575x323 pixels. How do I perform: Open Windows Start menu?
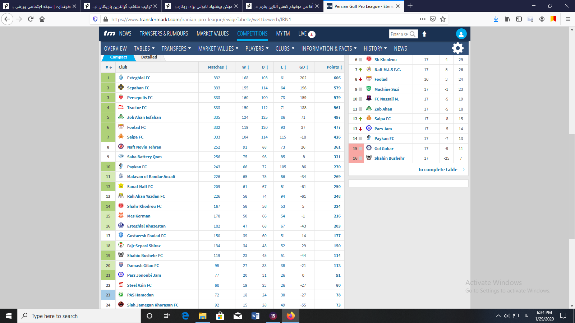pyautogui.click(x=9, y=316)
